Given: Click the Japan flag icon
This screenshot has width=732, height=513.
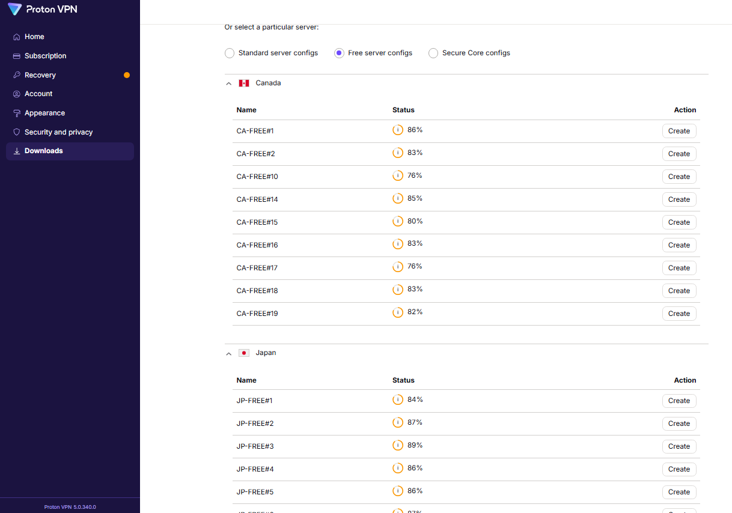Looking at the screenshot, I should 243,353.
